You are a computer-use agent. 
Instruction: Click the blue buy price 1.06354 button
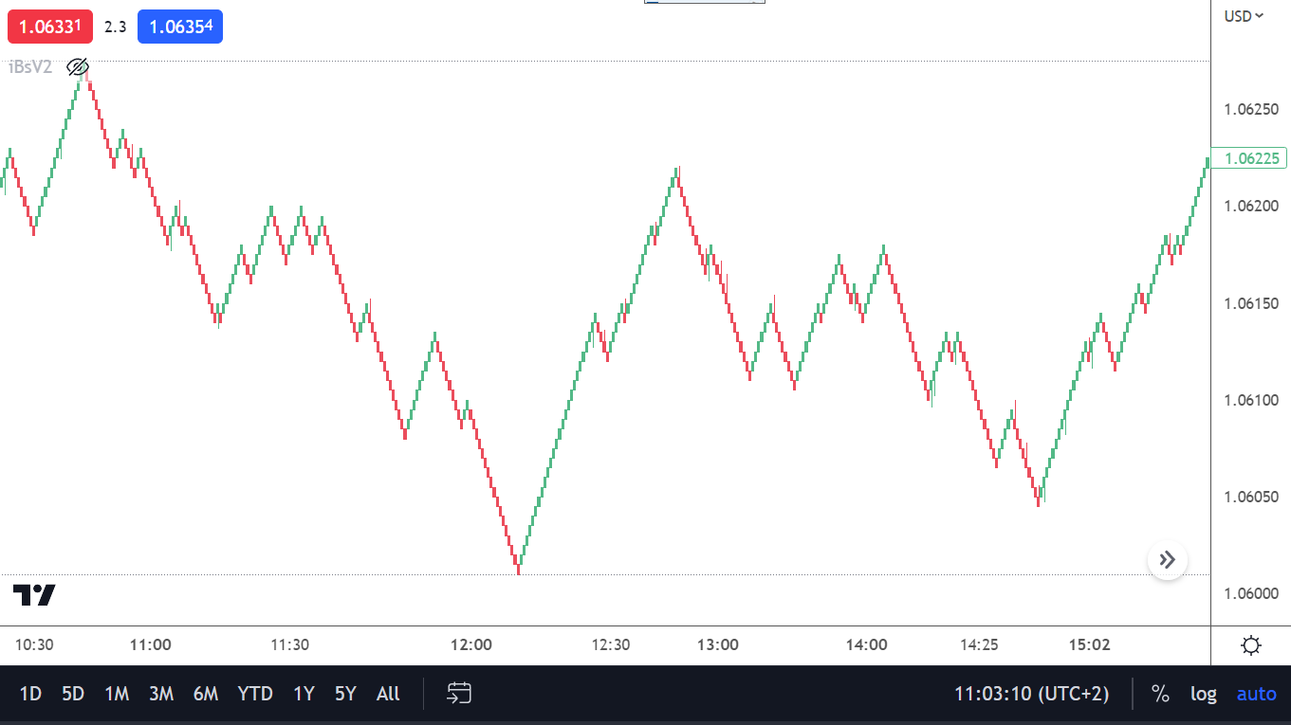180,27
